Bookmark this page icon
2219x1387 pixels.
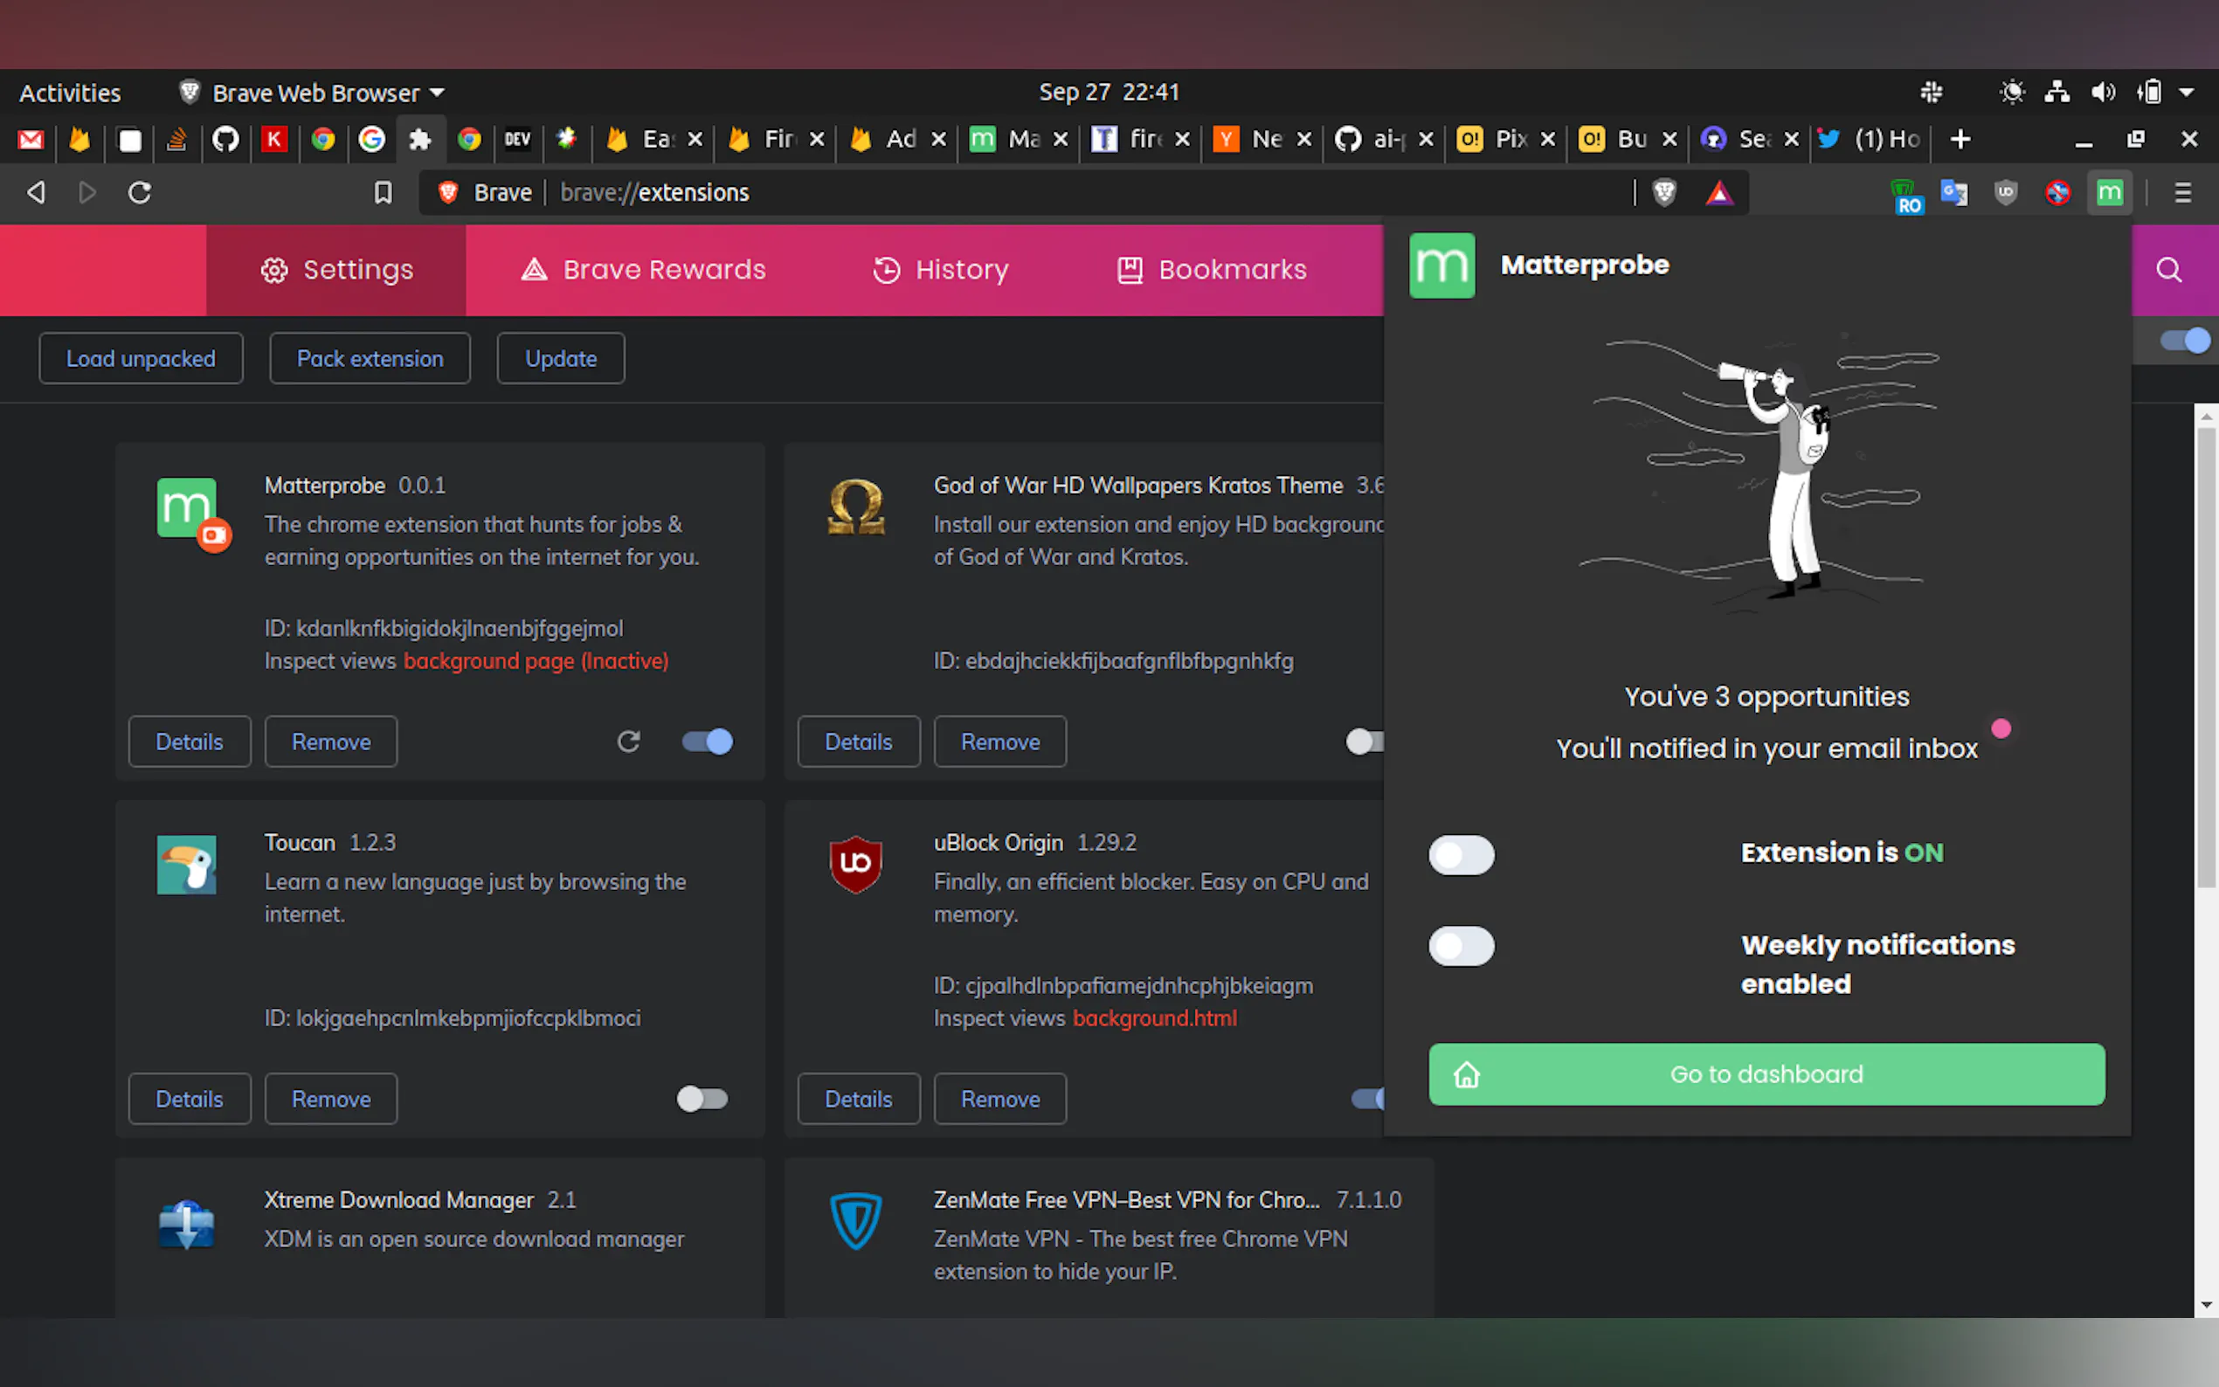(x=384, y=193)
